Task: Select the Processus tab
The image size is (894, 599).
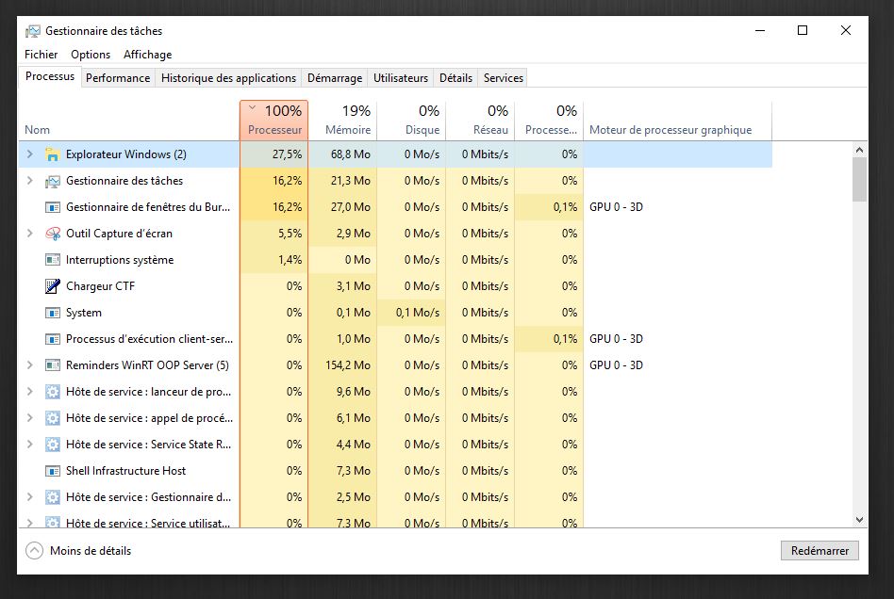Action: [x=50, y=76]
